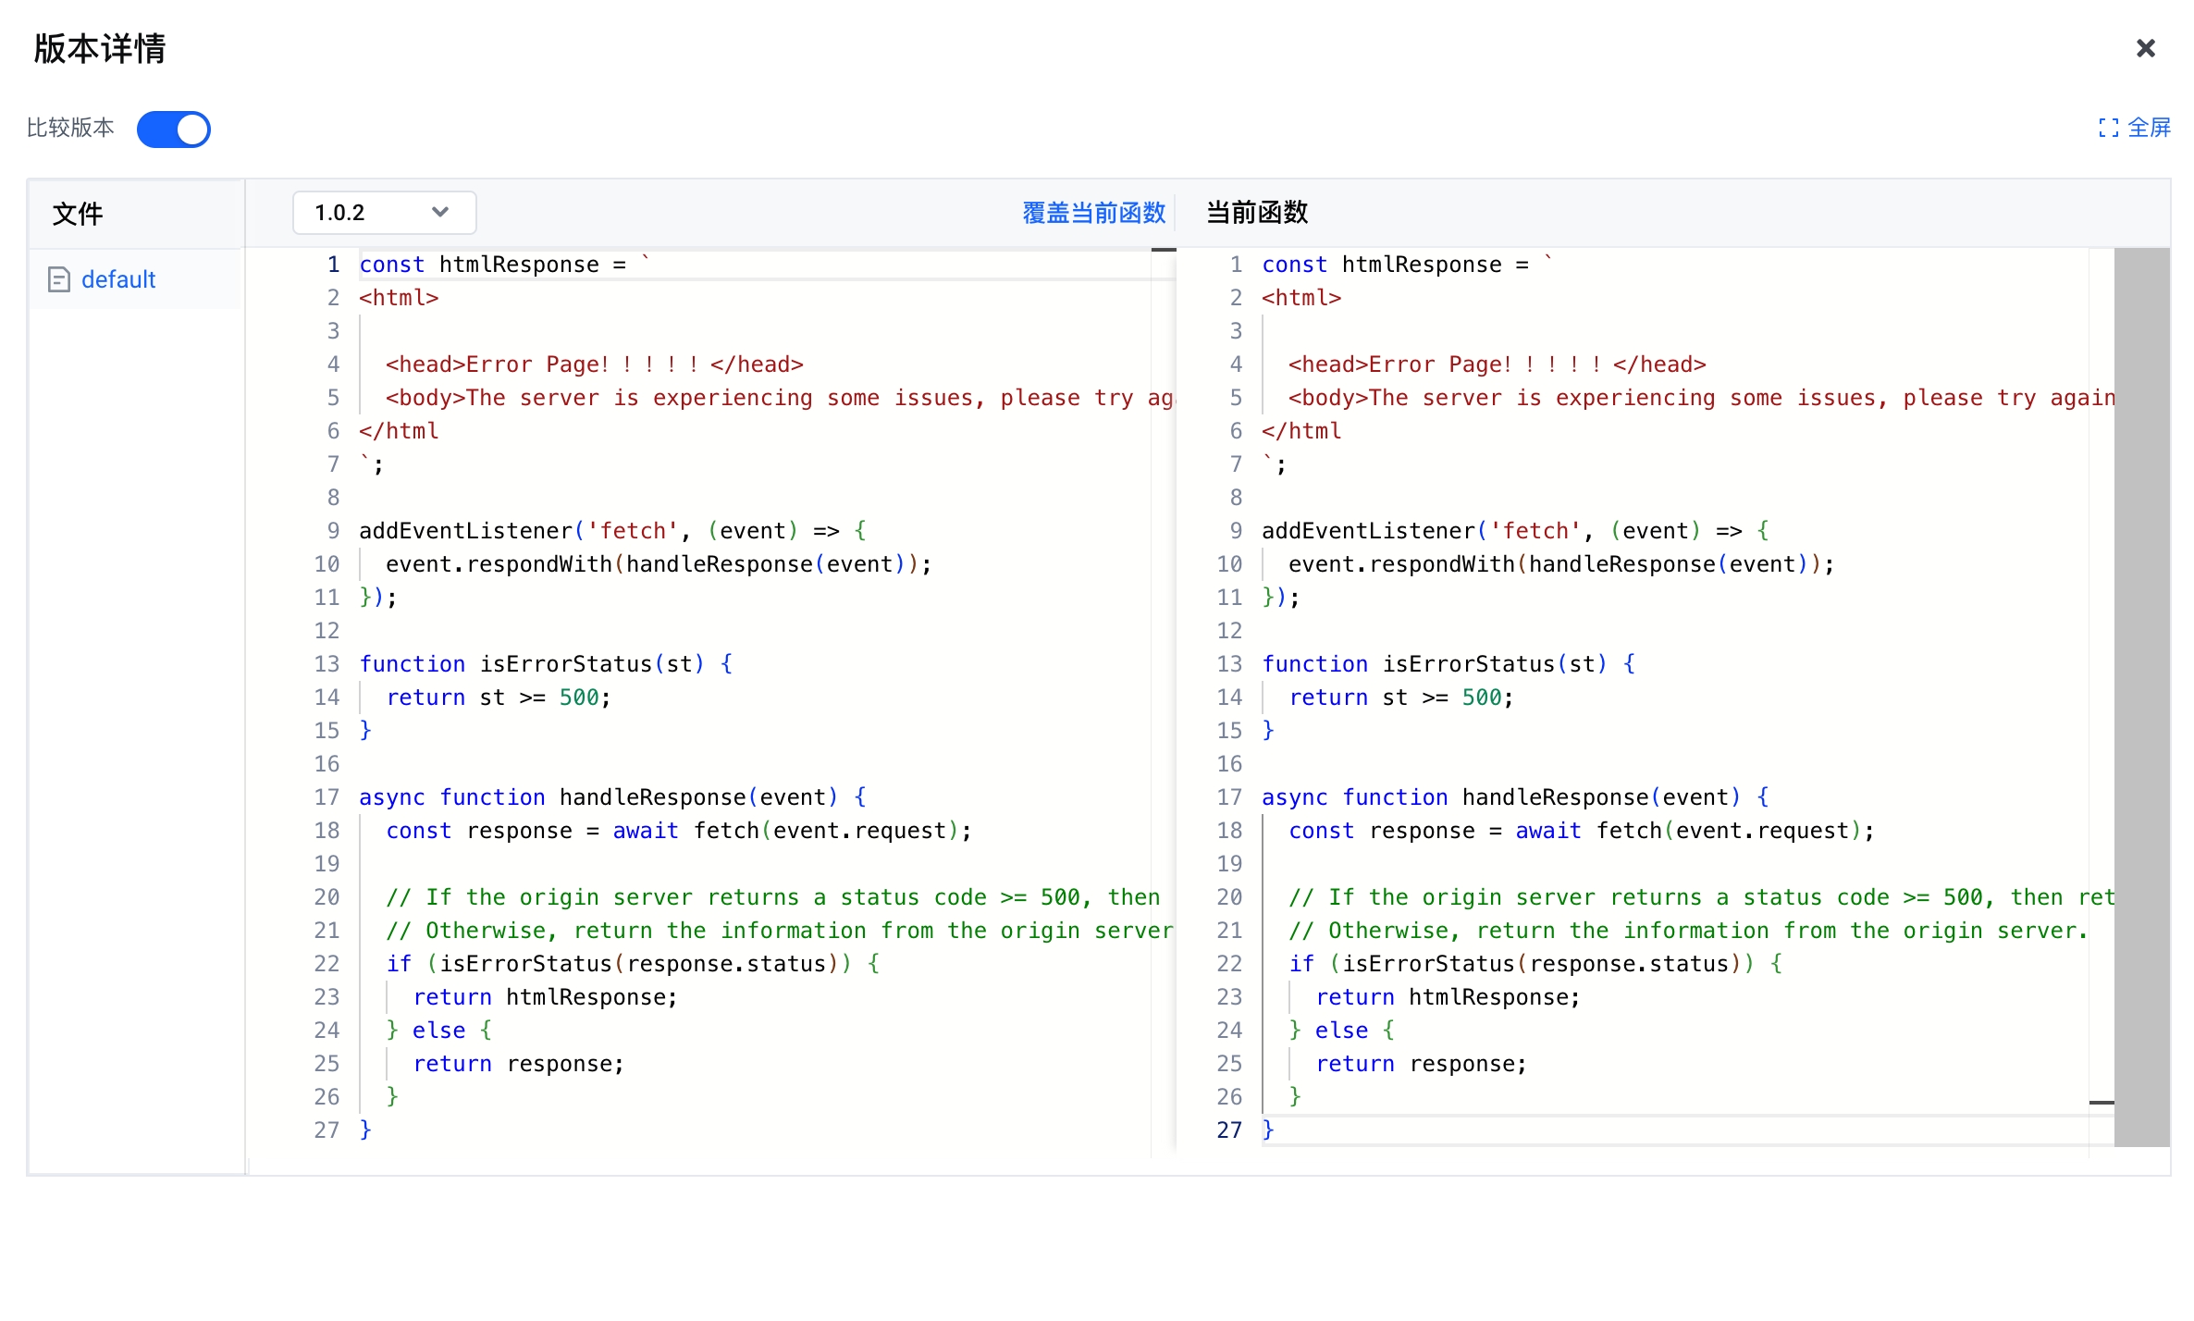
Task: Click 'return response;' line in right editor
Action: point(1421,1064)
